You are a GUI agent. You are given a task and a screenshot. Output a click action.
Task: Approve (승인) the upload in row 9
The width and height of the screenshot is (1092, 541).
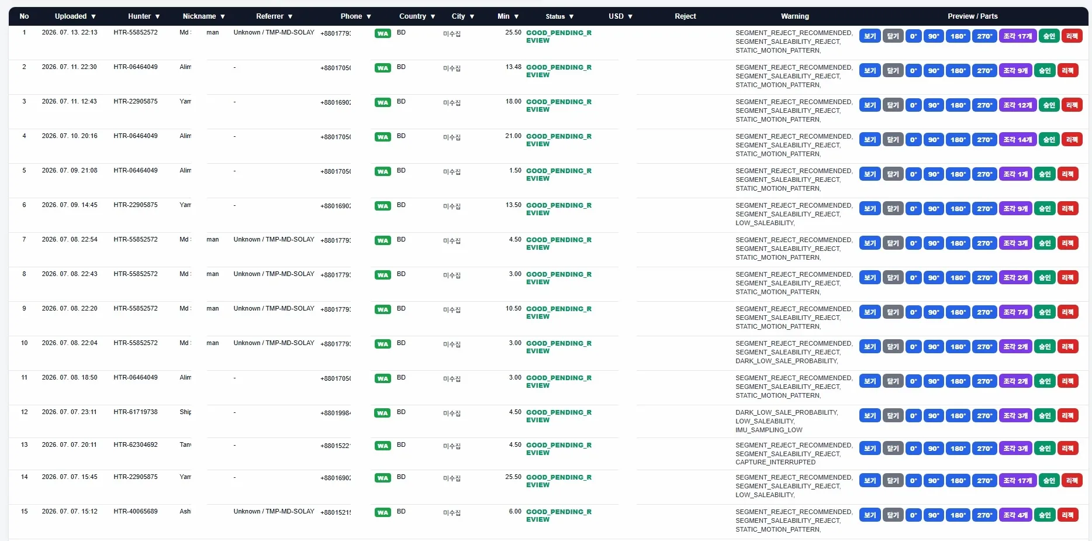click(1045, 312)
